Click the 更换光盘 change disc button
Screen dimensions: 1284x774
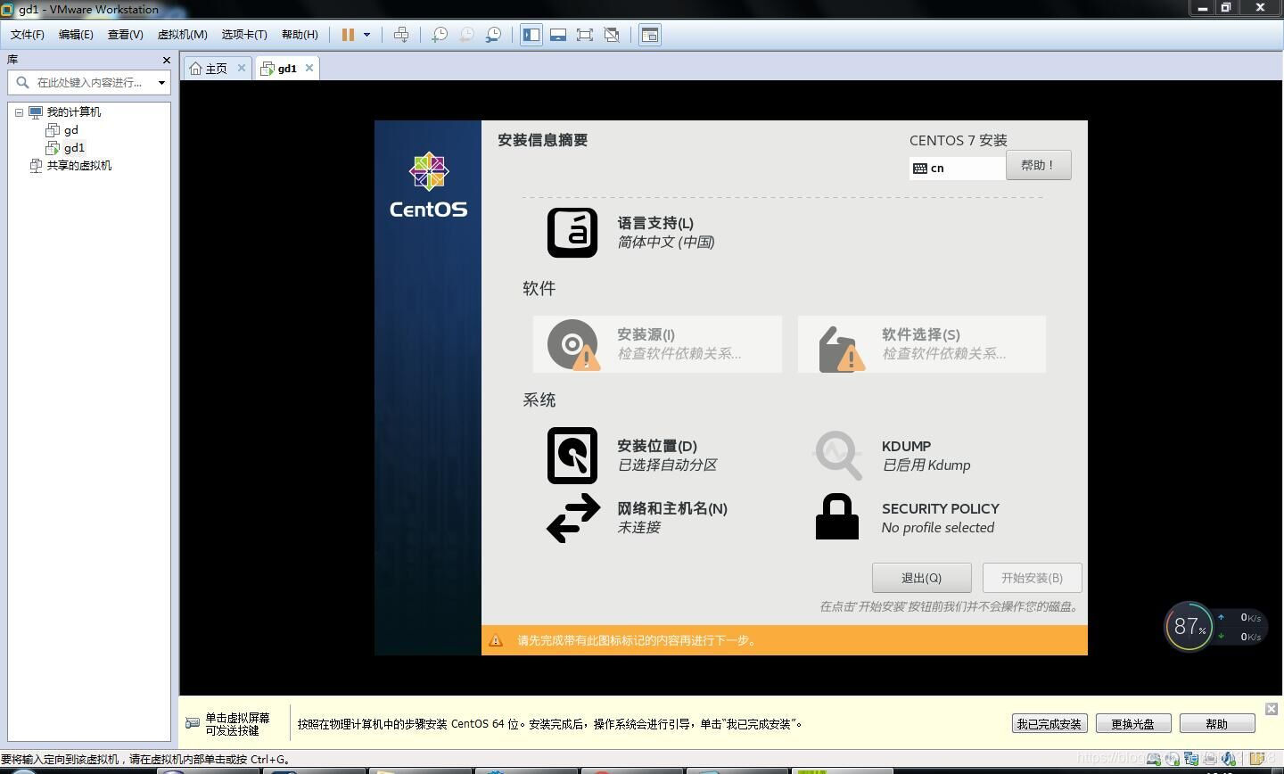[1133, 724]
